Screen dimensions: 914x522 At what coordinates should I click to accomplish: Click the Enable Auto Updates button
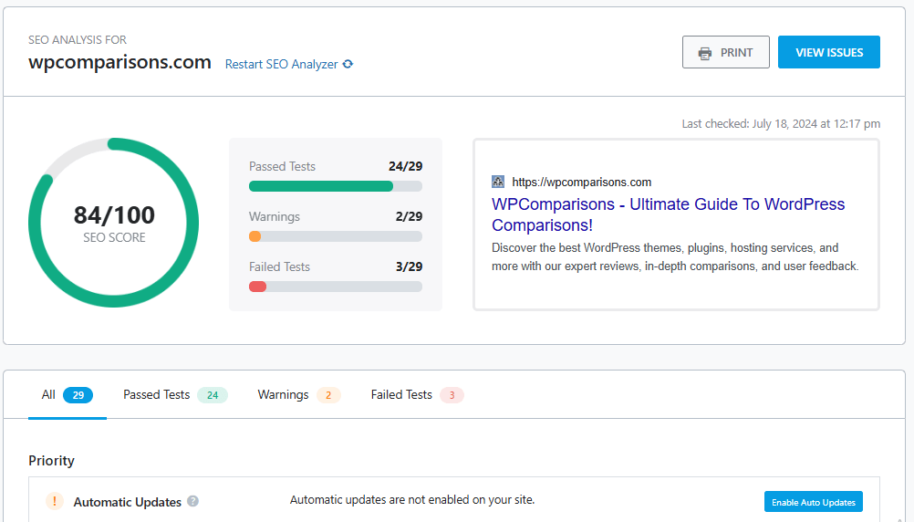[813, 502]
